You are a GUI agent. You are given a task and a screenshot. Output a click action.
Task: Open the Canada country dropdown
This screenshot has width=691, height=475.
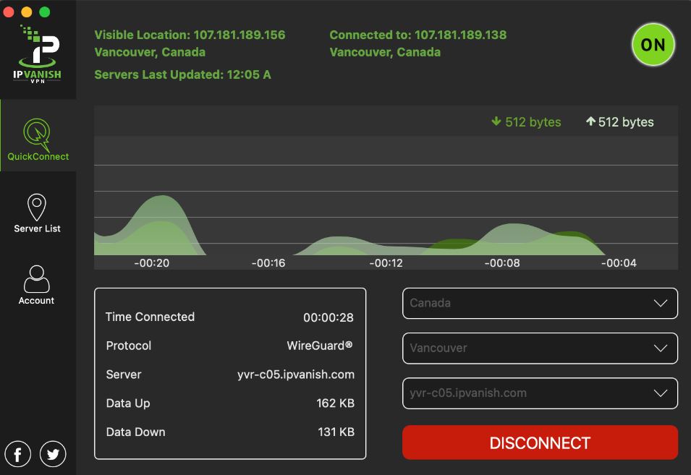pos(540,303)
